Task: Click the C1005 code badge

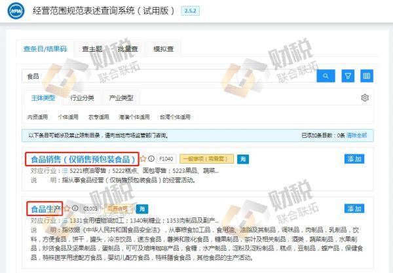Action: [x=90, y=209]
